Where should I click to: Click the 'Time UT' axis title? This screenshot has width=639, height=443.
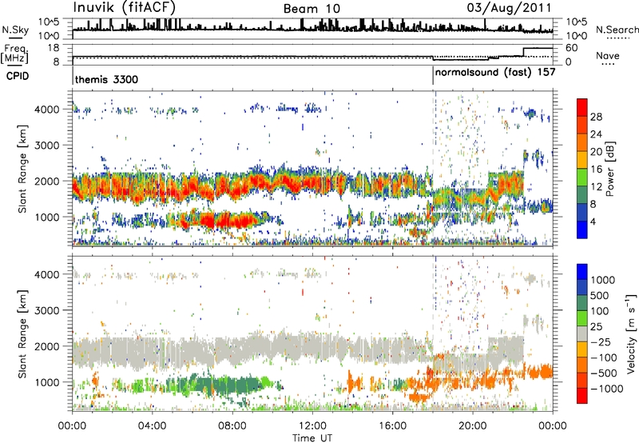(312, 437)
